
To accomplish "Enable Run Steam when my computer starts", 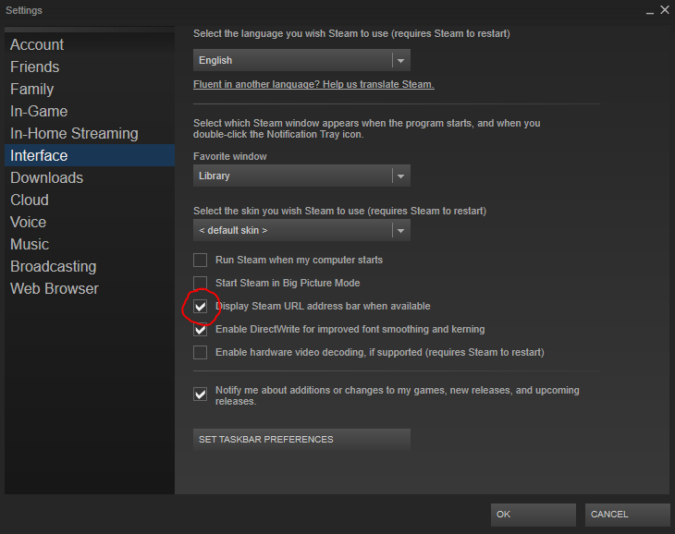I will tap(200, 261).
